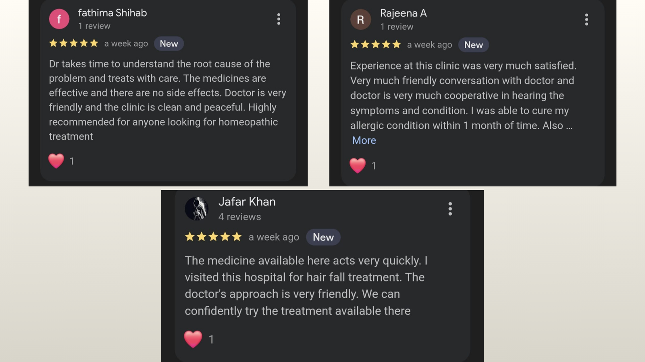Click Rajeena A's brown profile avatar

point(360,19)
